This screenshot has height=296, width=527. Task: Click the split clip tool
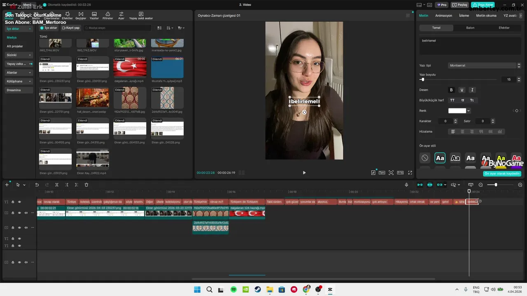57,185
